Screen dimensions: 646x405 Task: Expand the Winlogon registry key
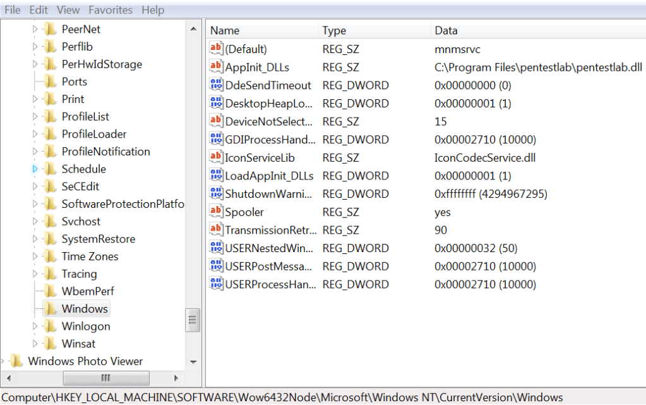[x=35, y=326]
